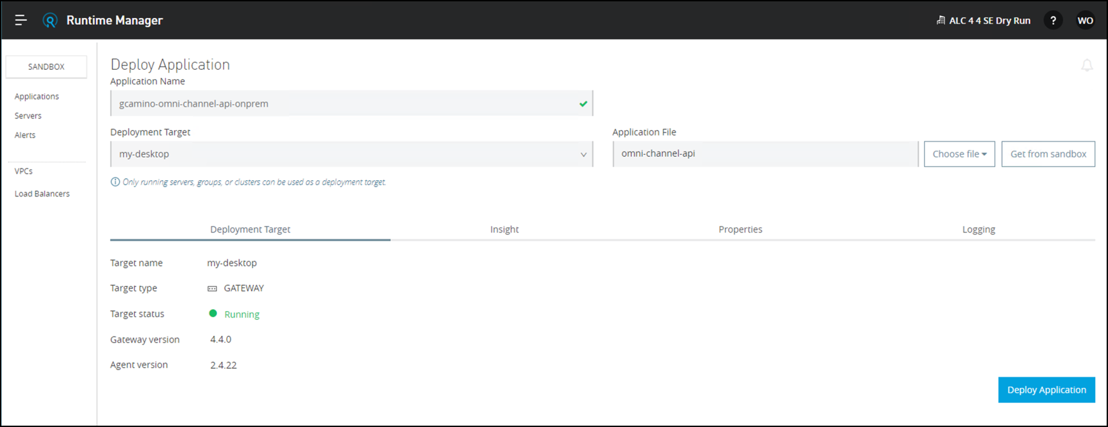Click the Target status label
Screen dimensions: 1108x427
(137, 314)
